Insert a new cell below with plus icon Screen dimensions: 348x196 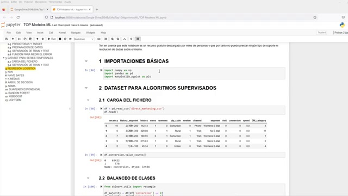pos(13,39)
